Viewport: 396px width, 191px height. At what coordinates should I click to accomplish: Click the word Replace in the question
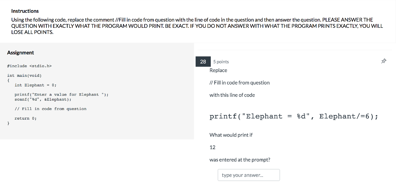coord(218,70)
